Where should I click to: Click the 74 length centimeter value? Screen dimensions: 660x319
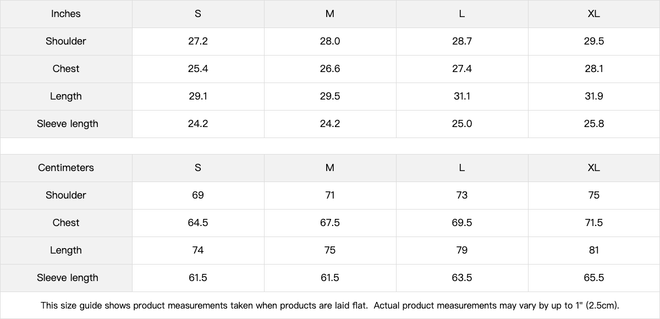[x=198, y=250]
